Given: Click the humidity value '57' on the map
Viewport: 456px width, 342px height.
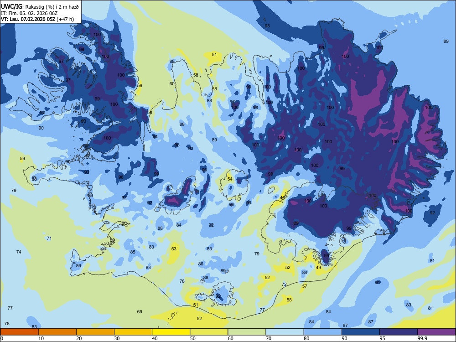Looking at the screenshot, I should coord(305,286).
